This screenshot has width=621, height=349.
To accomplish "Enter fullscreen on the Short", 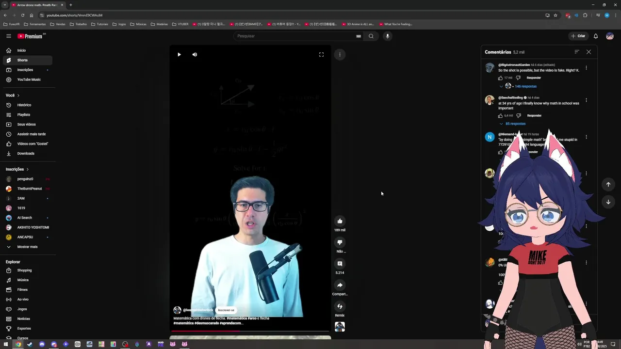I will tap(321, 54).
